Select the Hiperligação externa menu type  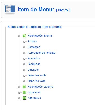point(40,87)
